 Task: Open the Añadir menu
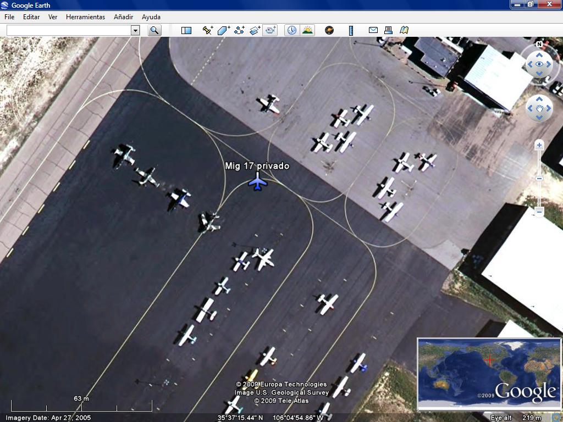pyautogui.click(x=123, y=17)
